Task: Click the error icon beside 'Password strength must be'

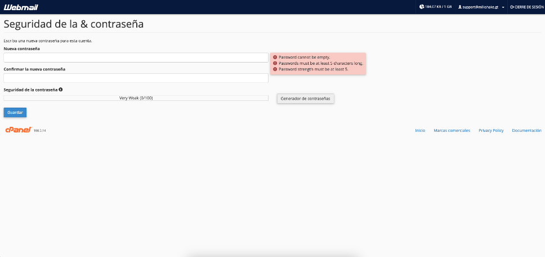Action: 275,69
